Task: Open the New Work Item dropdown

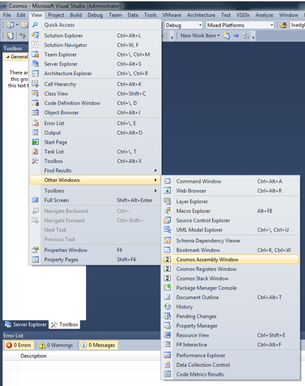Action: [200, 36]
